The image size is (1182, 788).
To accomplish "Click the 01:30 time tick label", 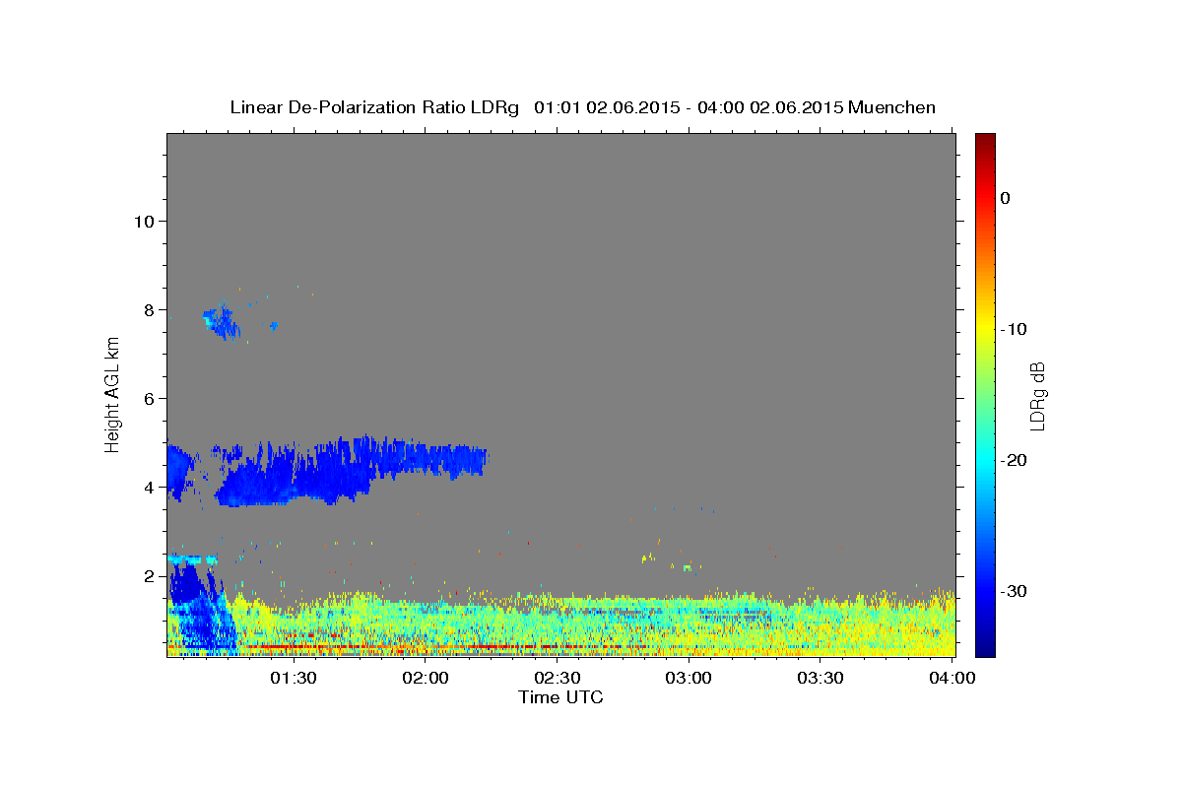I will 294,679.
